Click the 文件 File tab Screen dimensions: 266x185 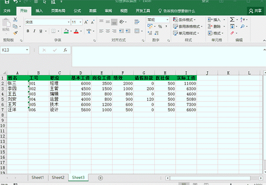tap(7, 11)
